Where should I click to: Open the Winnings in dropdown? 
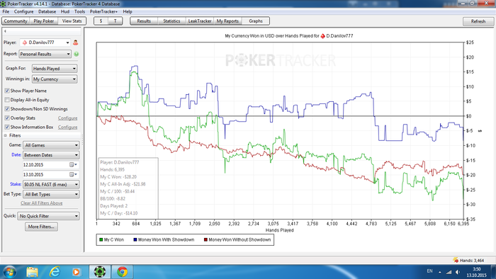pos(55,79)
